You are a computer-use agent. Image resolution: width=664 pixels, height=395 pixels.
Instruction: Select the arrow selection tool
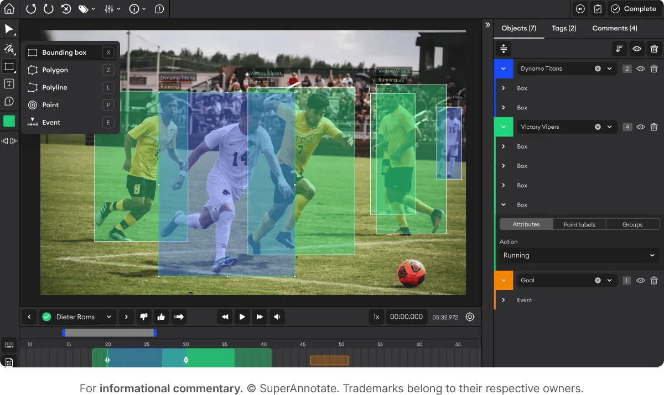click(x=9, y=29)
